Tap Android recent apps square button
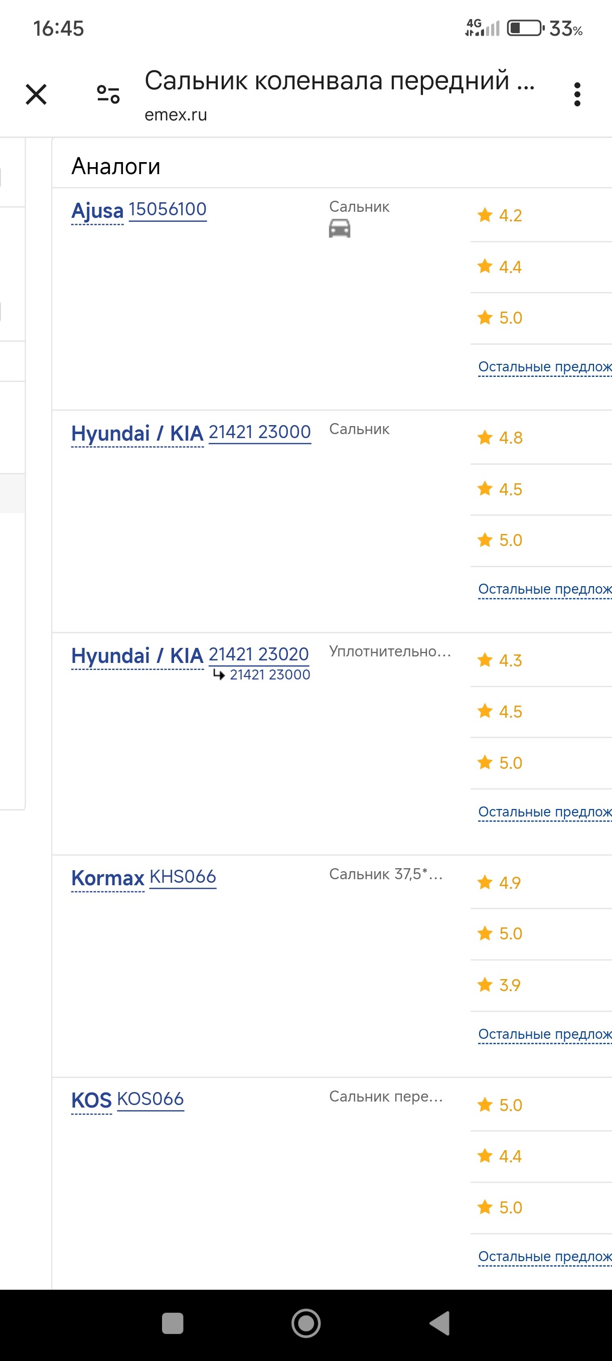612x1361 pixels. point(173,1323)
